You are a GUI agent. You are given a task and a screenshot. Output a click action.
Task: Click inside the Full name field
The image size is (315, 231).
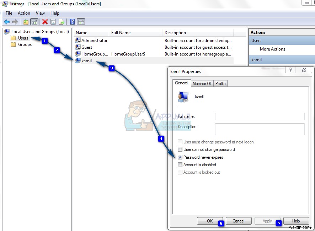click(259, 116)
